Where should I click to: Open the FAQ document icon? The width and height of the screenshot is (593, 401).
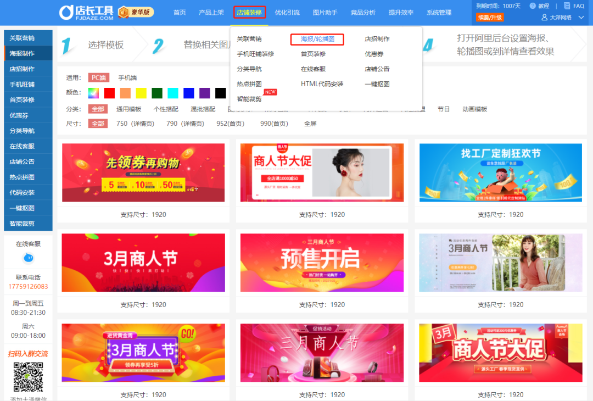567,5
